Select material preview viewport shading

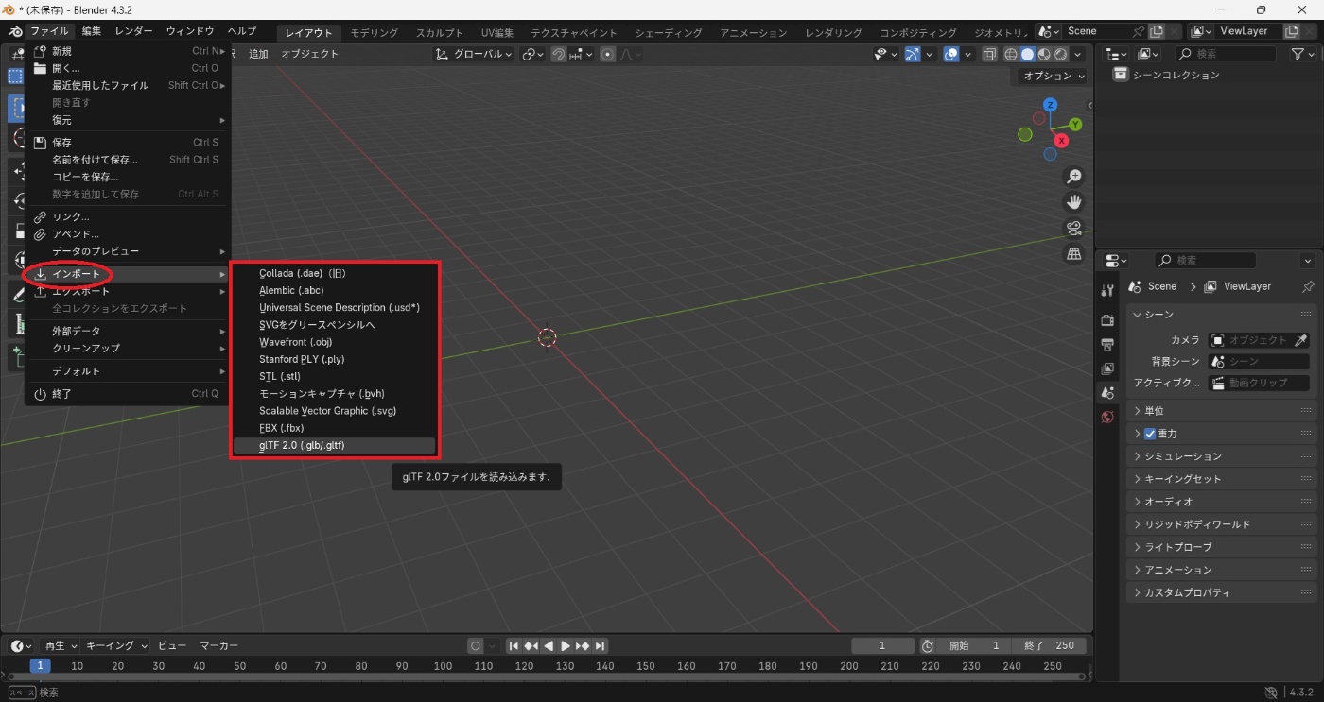(1045, 55)
